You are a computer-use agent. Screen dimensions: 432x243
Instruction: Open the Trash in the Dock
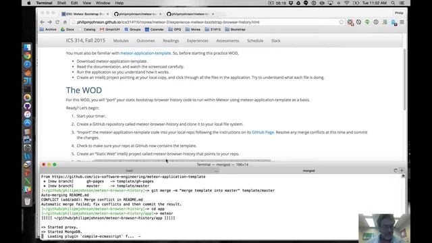pos(27,201)
